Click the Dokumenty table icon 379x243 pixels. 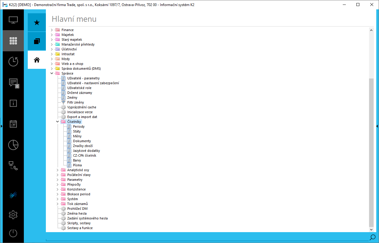coord(69,141)
